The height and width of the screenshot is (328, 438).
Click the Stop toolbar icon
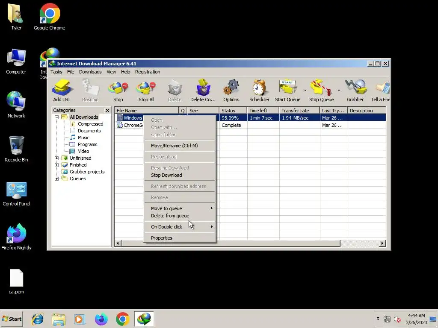pos(118,91)
